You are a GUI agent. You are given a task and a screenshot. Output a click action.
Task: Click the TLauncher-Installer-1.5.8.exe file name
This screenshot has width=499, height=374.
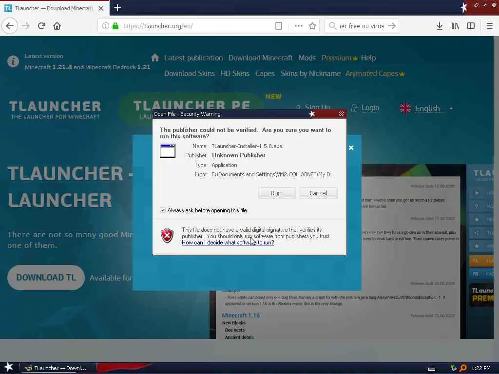247,146
